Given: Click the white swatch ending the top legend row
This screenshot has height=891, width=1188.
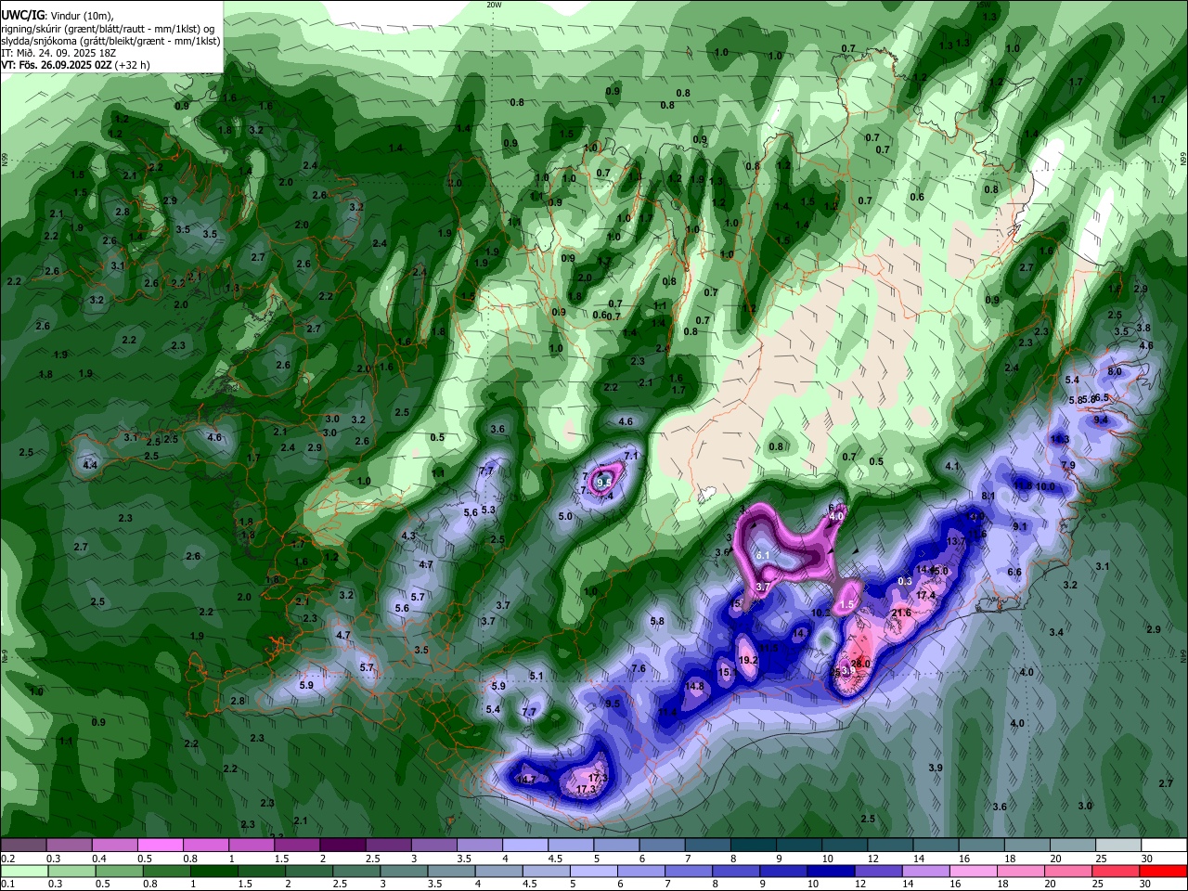Looking at the screenshot, I should click(x=1165, y=846).
